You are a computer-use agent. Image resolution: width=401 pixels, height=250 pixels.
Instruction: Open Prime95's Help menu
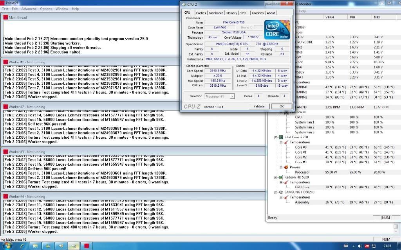(x=75, y=9)
